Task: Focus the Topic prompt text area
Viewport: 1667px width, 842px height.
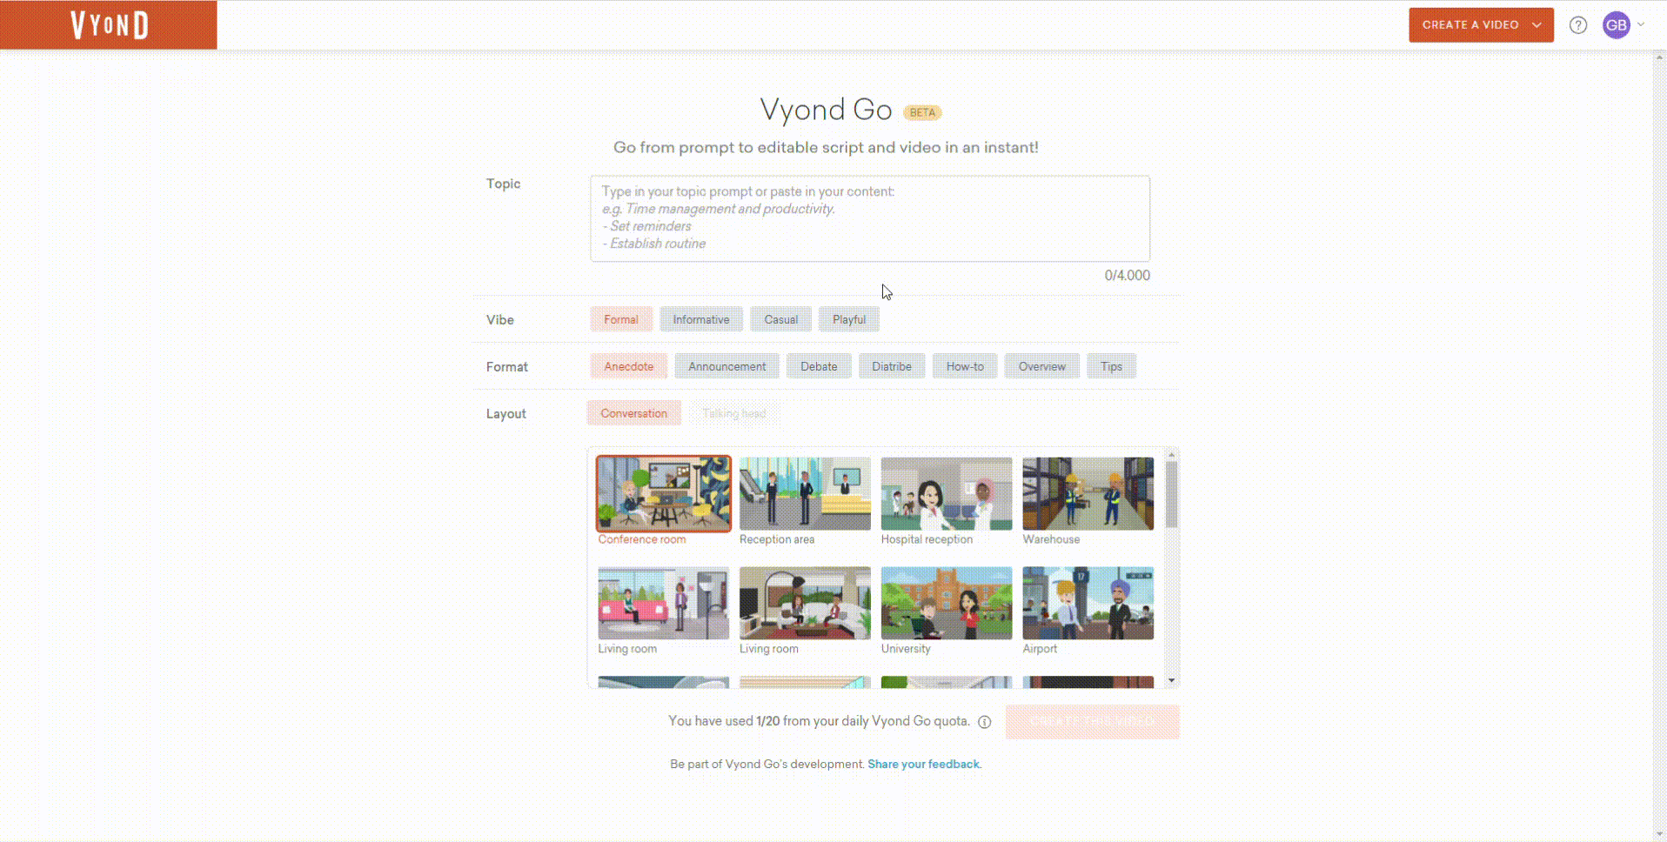Action: pyautogui.click(x=870, y=218)
